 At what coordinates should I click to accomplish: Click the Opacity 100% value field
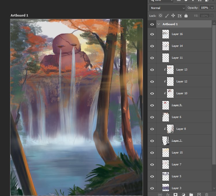[x=204, y=8]
